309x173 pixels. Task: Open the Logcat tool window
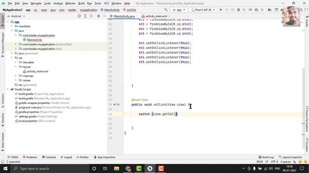pos(67,157)
